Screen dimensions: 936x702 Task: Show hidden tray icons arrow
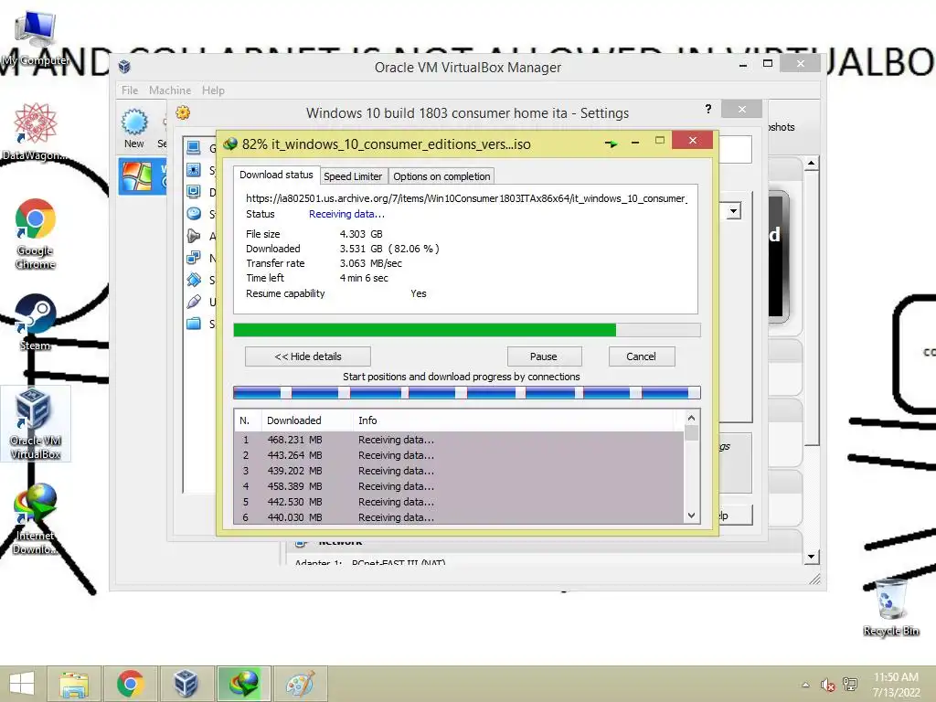805,685
